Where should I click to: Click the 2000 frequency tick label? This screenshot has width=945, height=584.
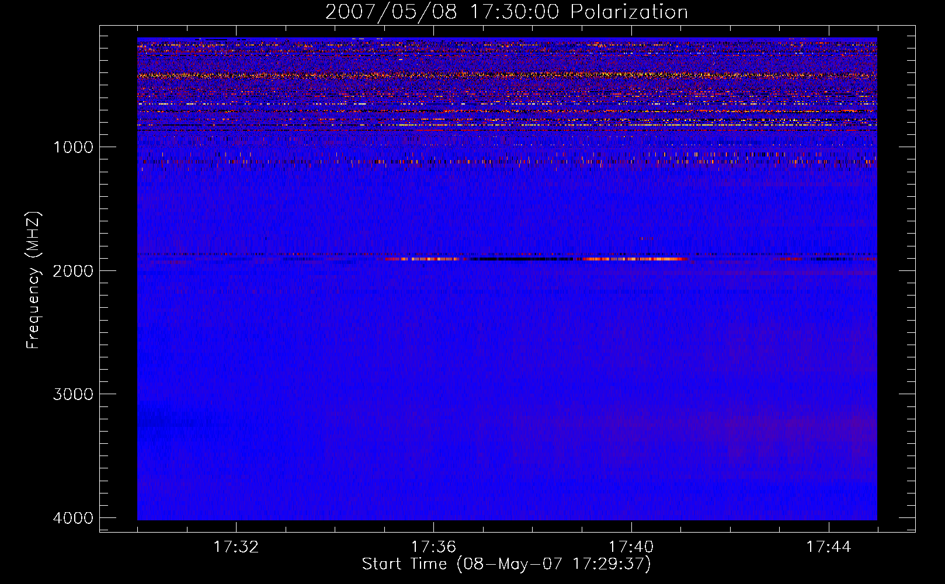coord(73,270)
